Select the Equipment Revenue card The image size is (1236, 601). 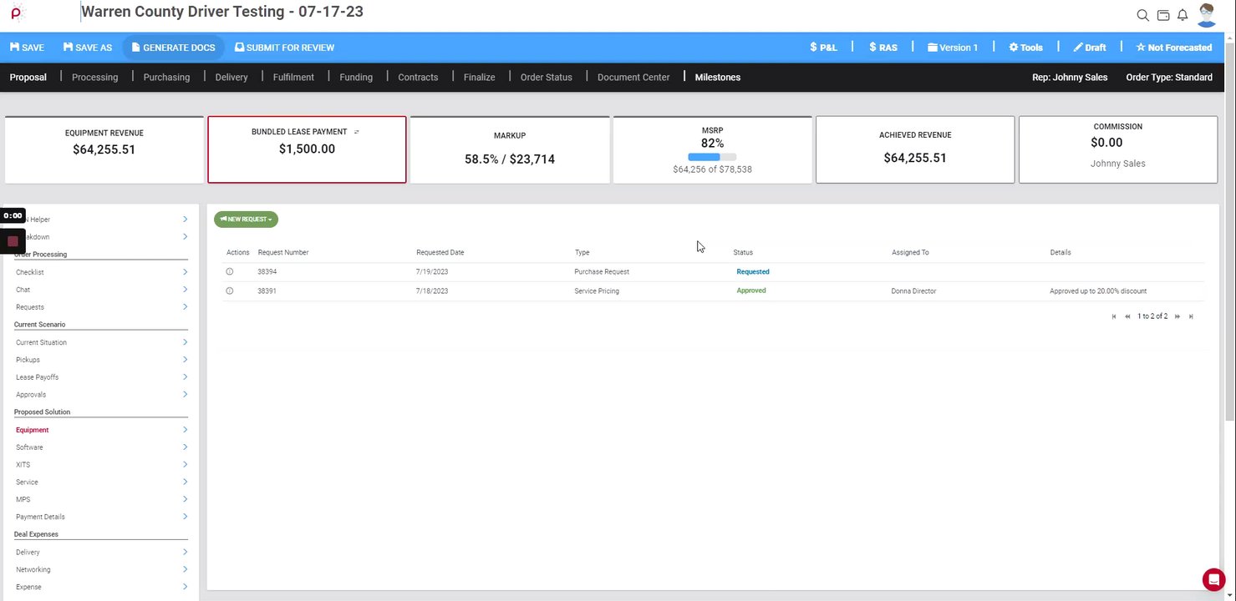pos(104,149)
